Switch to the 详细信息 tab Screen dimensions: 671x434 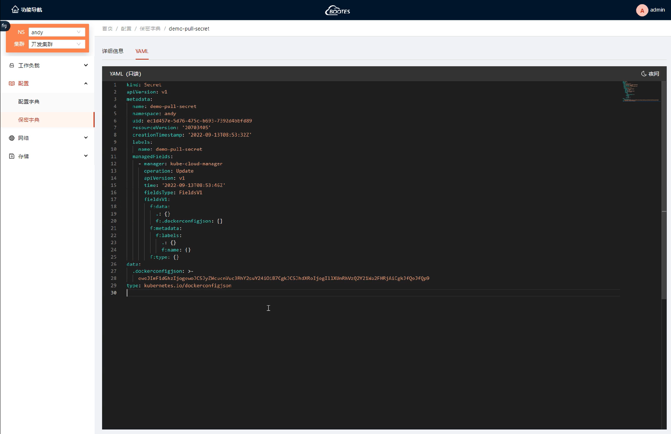coord(113,51)
